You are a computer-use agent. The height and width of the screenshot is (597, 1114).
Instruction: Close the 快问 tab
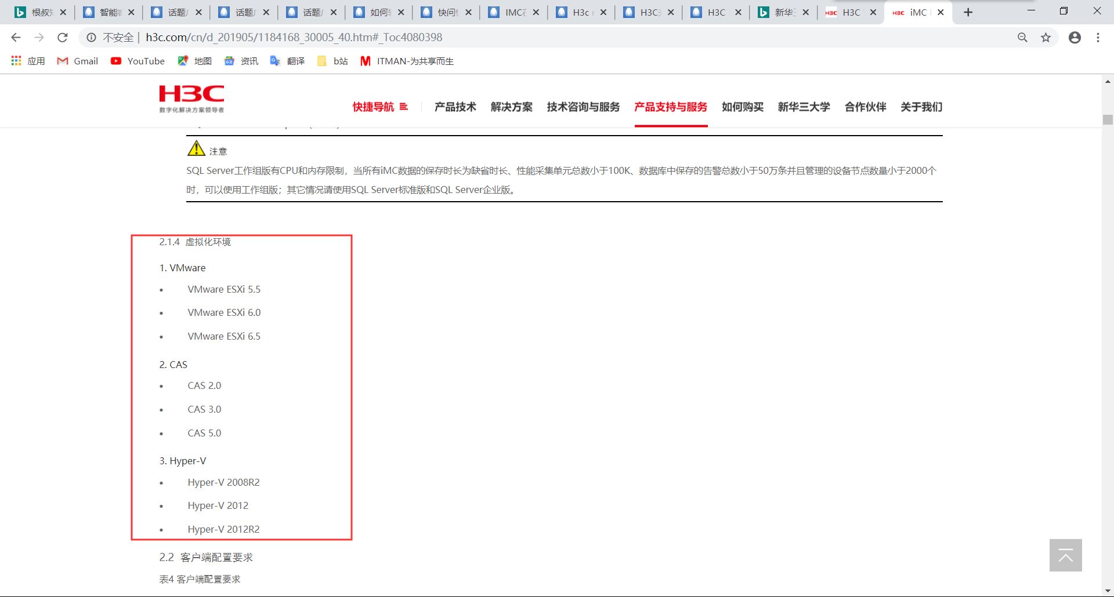468,12
